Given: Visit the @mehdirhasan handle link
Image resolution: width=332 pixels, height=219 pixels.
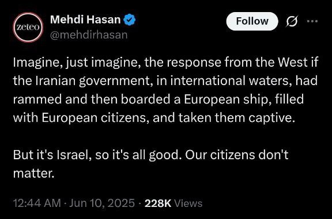Looking at the screenshot, I should click(89, 35).
